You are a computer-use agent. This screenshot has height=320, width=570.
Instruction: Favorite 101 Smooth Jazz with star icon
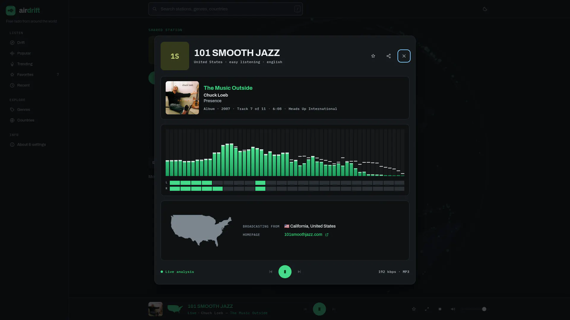(x=373, y=56)
